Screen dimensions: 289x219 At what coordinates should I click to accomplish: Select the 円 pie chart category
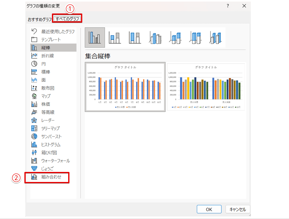coord(43,64)
